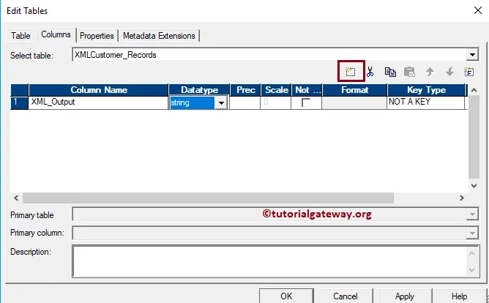This screenshot has height=303, width=489.
Task: Click the Format cell for XML_Output
Action: pyautogui.click(x=354, y=102)
